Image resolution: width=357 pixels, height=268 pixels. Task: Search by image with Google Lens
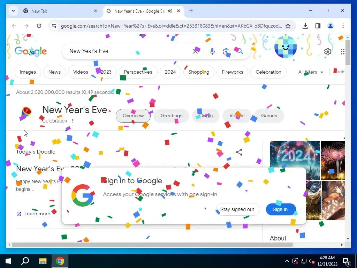(226, 52)
